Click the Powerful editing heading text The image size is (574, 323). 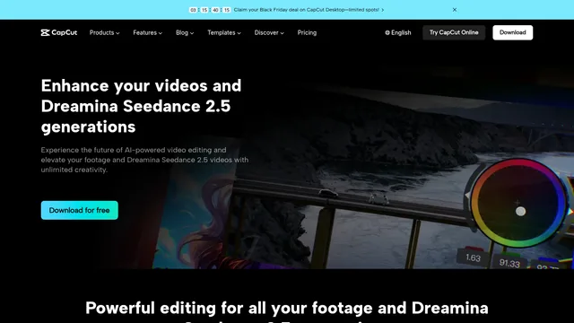pos(287,311)
